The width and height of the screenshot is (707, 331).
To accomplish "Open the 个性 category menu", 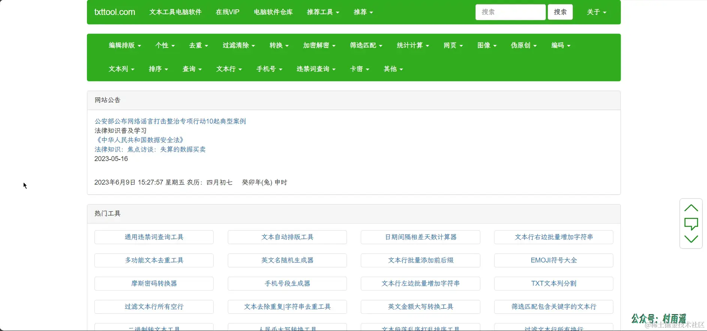I will (165, 45).
